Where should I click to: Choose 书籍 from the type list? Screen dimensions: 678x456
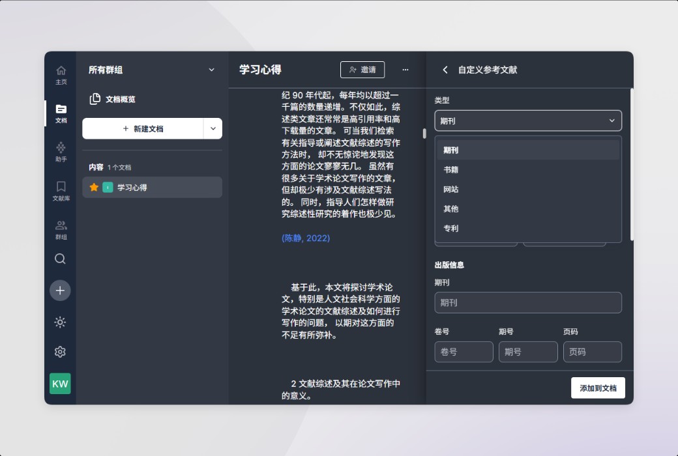528,169
